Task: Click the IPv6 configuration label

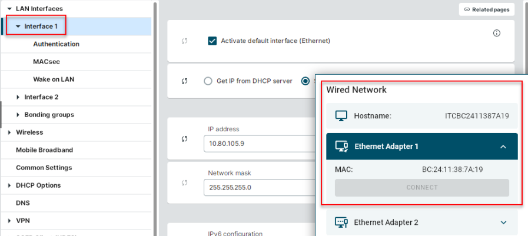Action: pyautogui.click(x=235, y=233)
